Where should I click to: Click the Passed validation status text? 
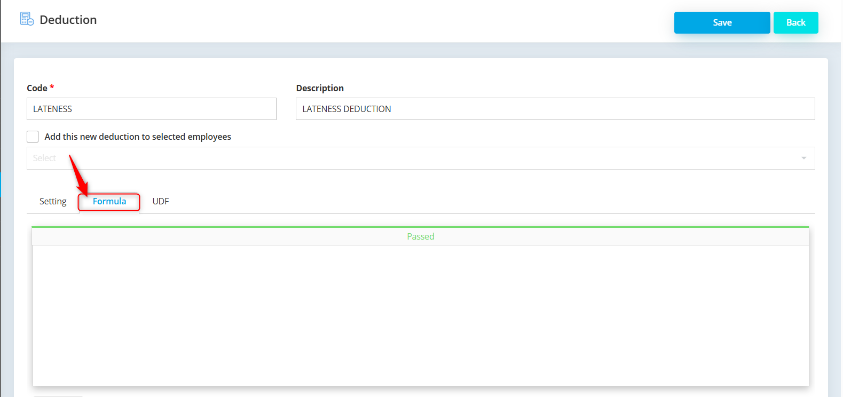click(x=421, y=236)
